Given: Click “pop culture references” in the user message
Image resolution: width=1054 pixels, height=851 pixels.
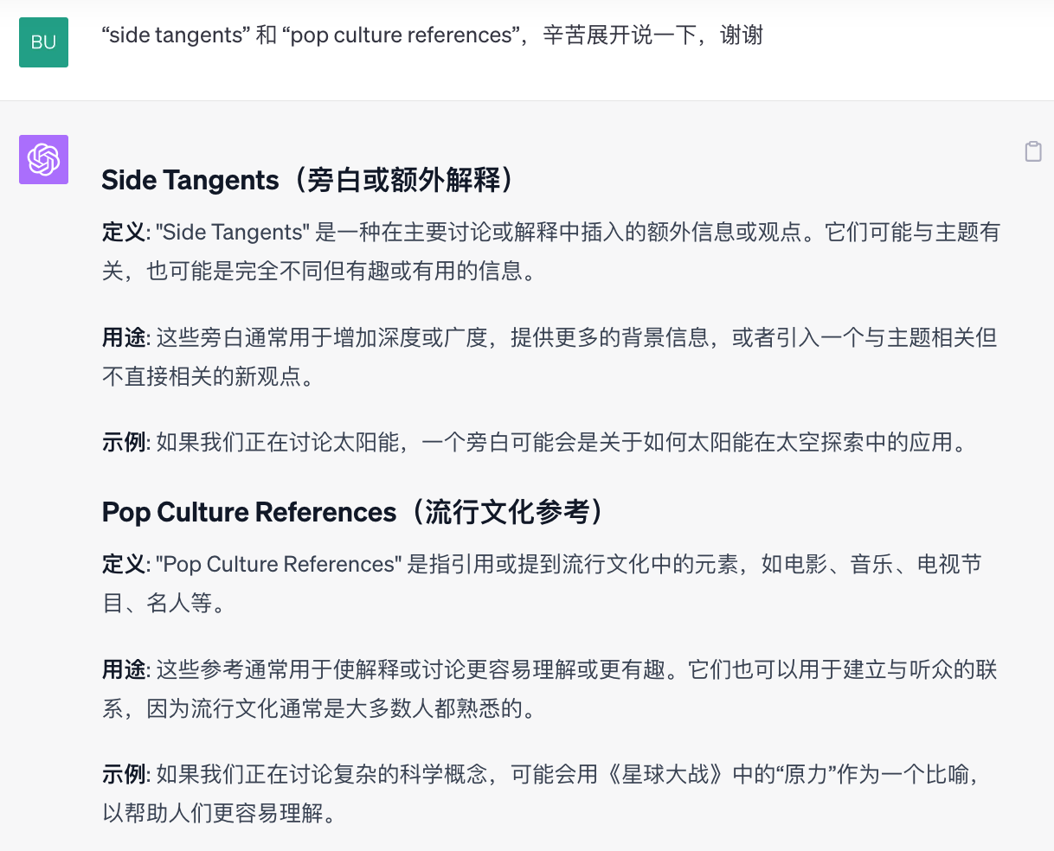Looking at the screenshot, I should point(401,35).
